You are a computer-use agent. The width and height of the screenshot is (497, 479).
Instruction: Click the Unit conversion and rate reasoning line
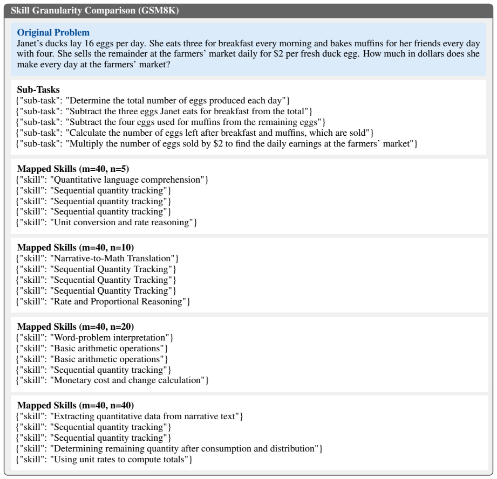[106, 222]
